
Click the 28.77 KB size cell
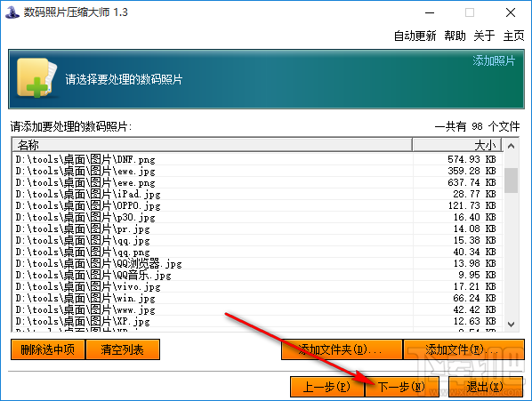point(474,194)
